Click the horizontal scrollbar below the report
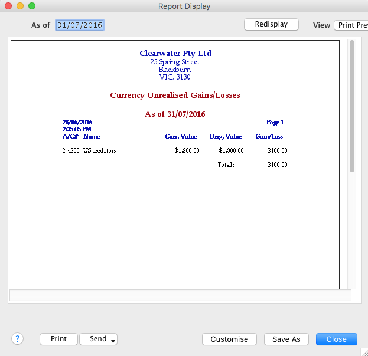The height and width of the screenshot is (356, 368). click(x=181, y=295)
